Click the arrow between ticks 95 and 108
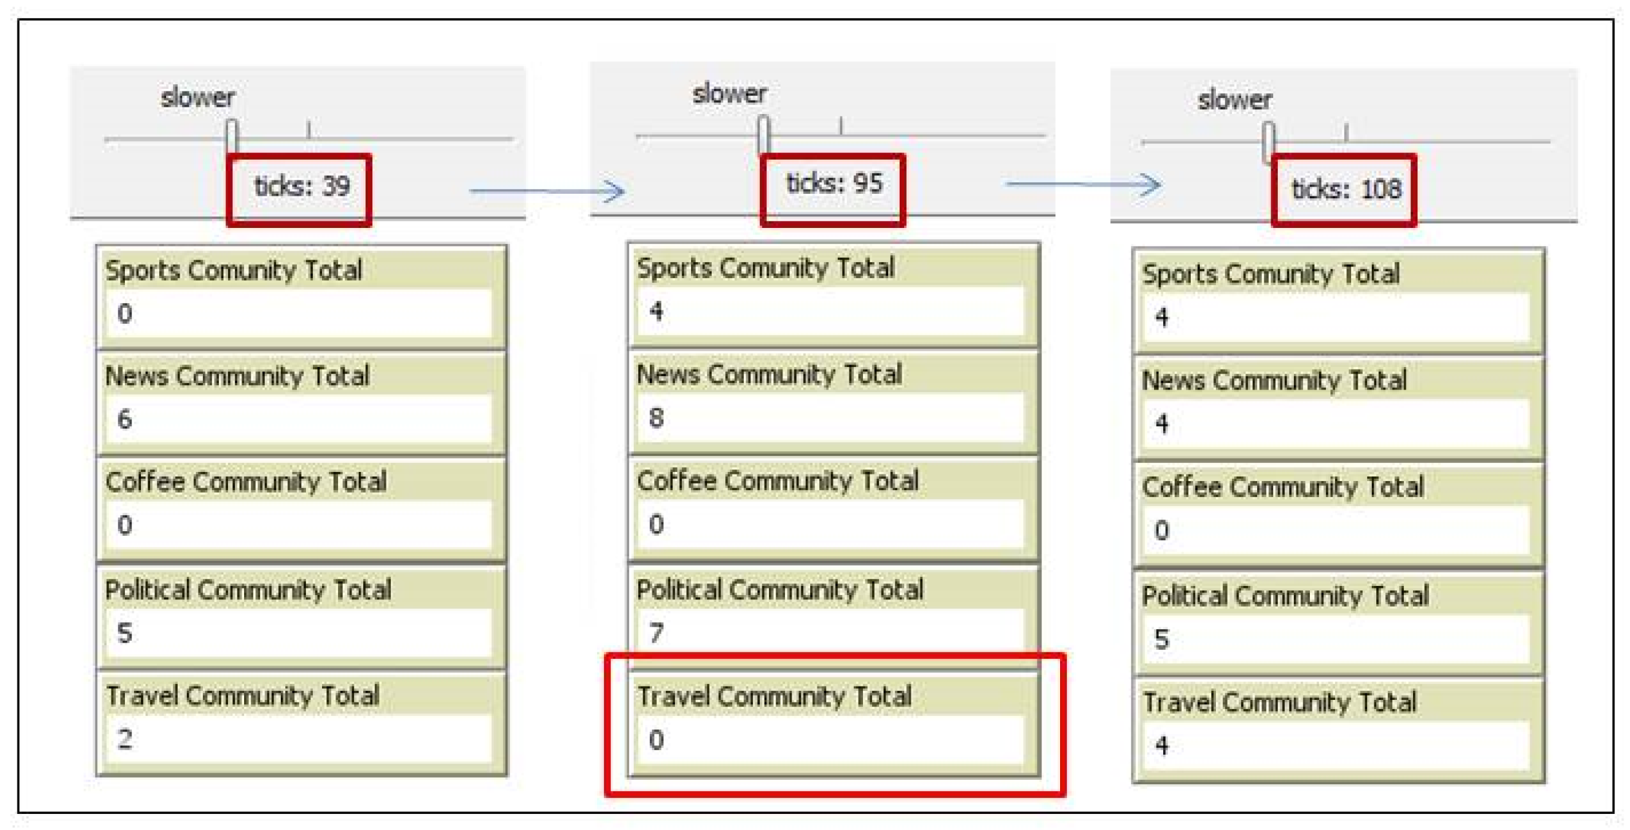The width and height of the screenshot is (1630, 830). (1083, 185)
